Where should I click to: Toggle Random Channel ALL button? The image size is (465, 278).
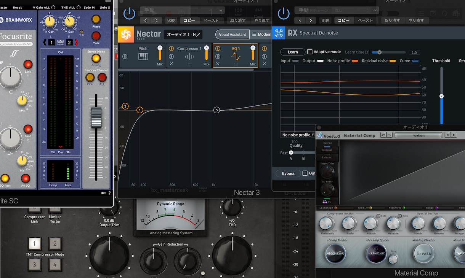(x=102, y=78)
